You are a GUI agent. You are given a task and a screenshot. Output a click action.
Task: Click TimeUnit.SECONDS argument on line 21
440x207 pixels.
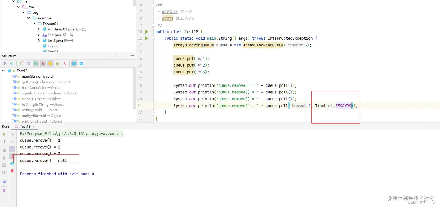click(333, 106)
